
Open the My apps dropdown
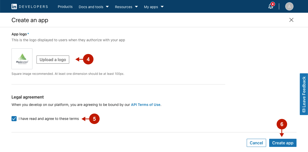tap(154, 7)
